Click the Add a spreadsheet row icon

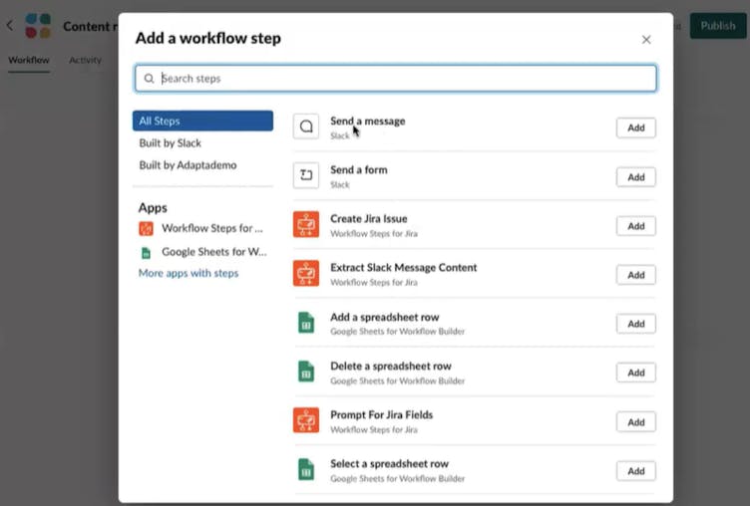[x=306, y=323]
